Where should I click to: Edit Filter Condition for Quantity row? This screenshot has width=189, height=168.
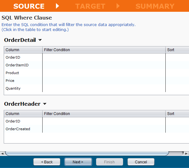[x=104, y=88]
